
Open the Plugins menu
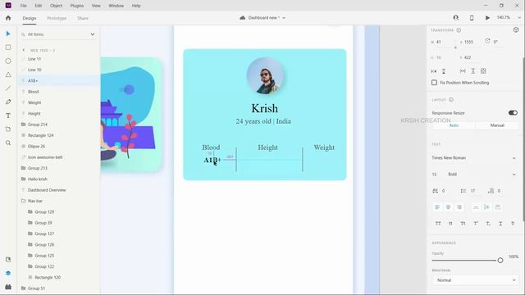click(x=77, y=6)
